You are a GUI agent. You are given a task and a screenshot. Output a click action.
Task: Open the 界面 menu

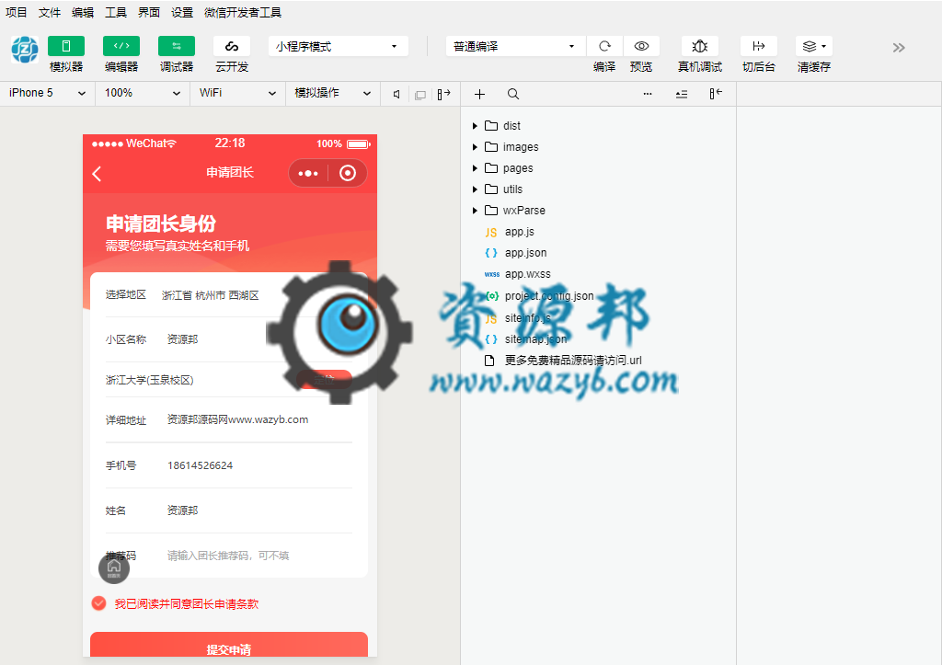149,13
